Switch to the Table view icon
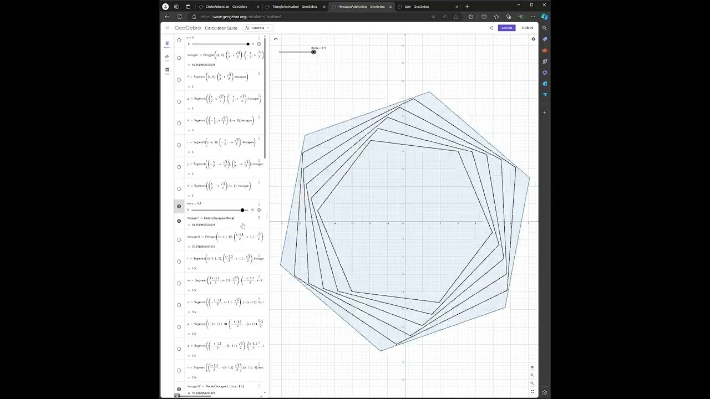 coord(167,70)
